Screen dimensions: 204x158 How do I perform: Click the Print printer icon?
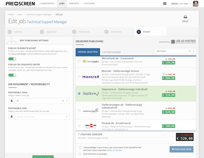(185, 17)
